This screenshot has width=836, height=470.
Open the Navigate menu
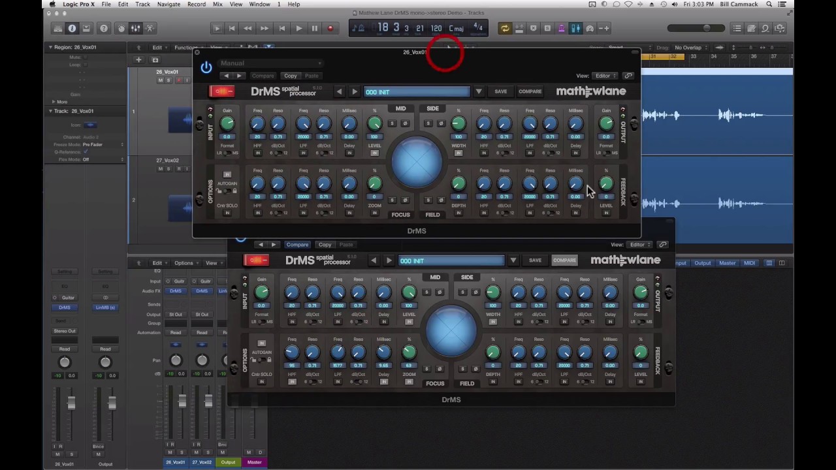[169, 5]
